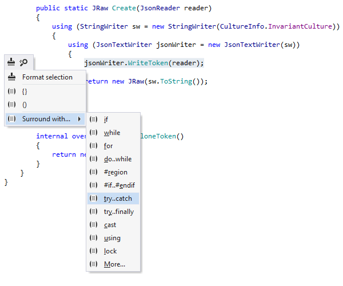Click the magnifier inspect icon in popup header

coord(23,62)
